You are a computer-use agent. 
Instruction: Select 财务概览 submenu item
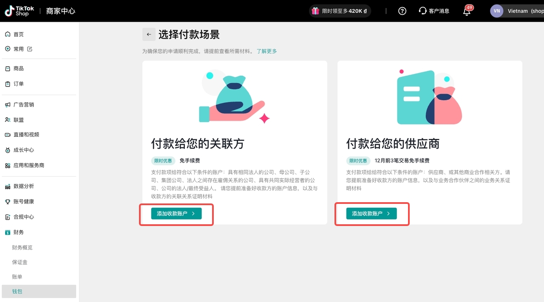pyautogui.click(x=22, y=248)
